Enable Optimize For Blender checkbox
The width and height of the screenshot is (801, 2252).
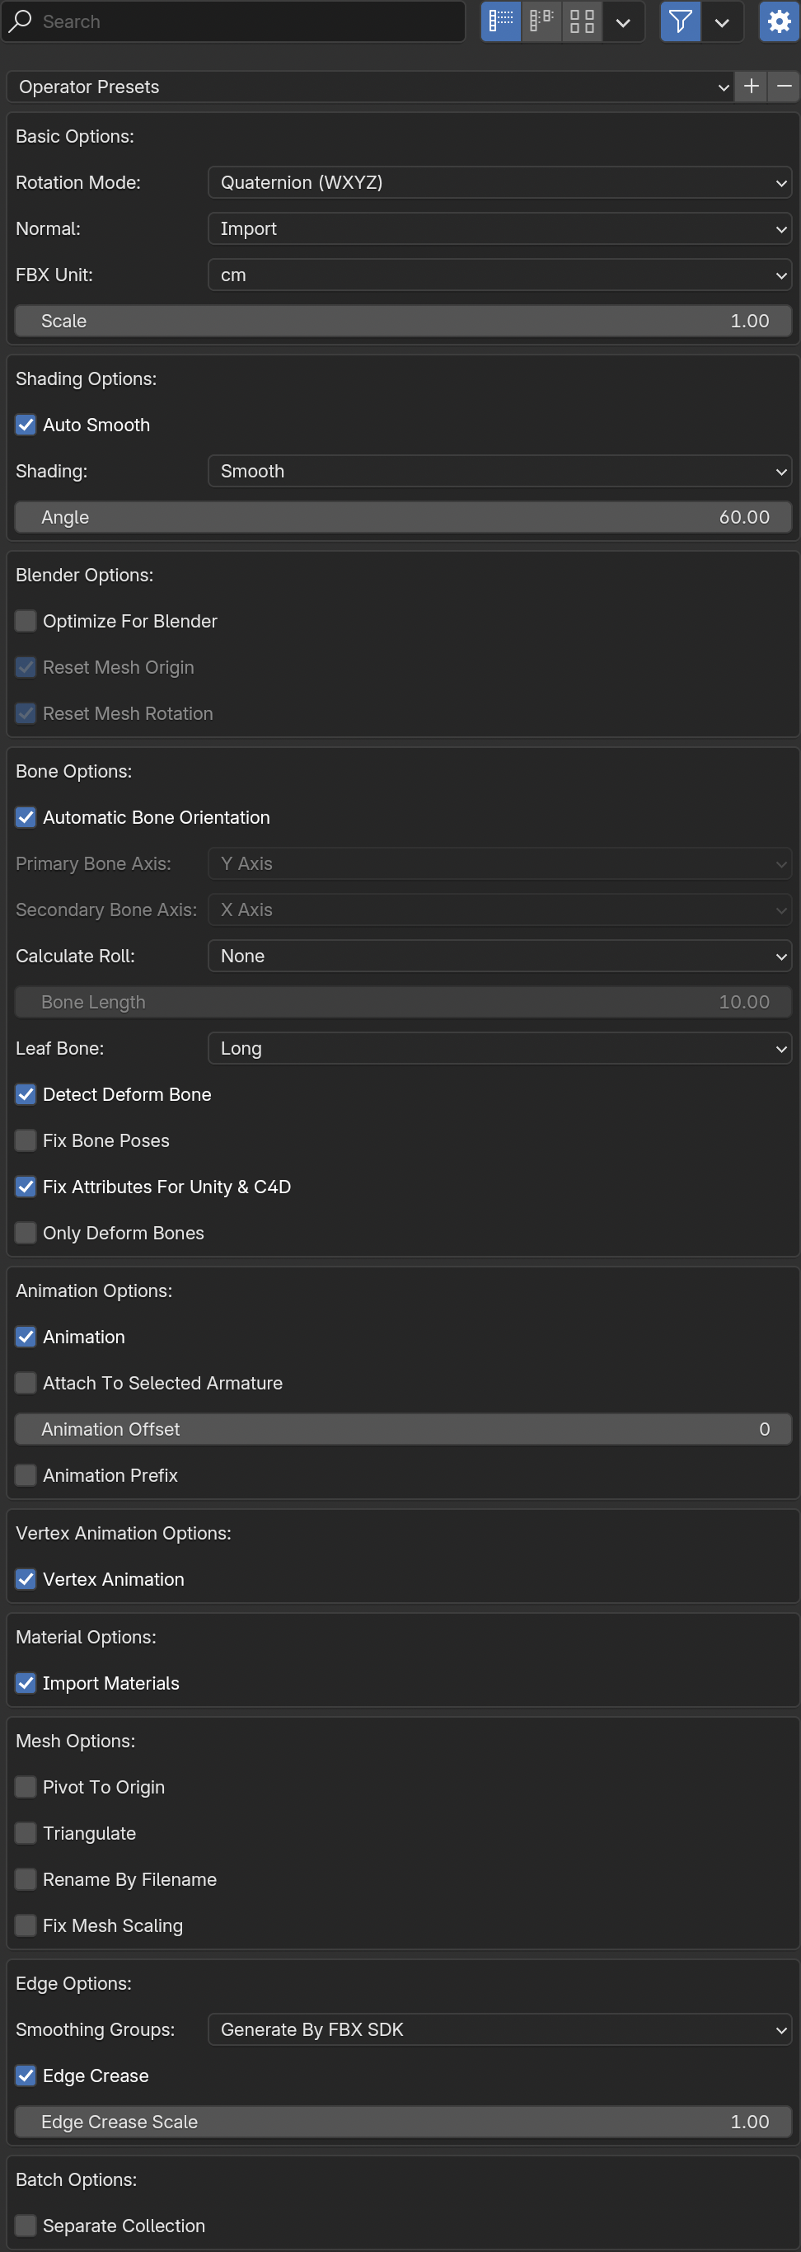coord(26,621)
